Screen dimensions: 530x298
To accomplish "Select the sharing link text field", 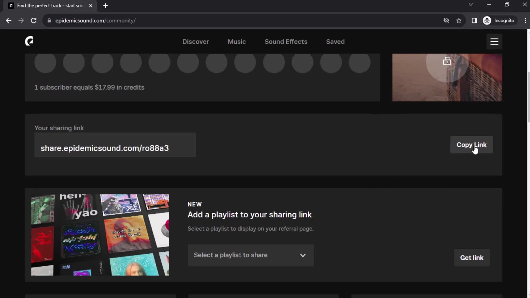I will point(115,145).
